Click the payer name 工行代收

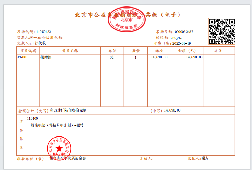(38, 43)
